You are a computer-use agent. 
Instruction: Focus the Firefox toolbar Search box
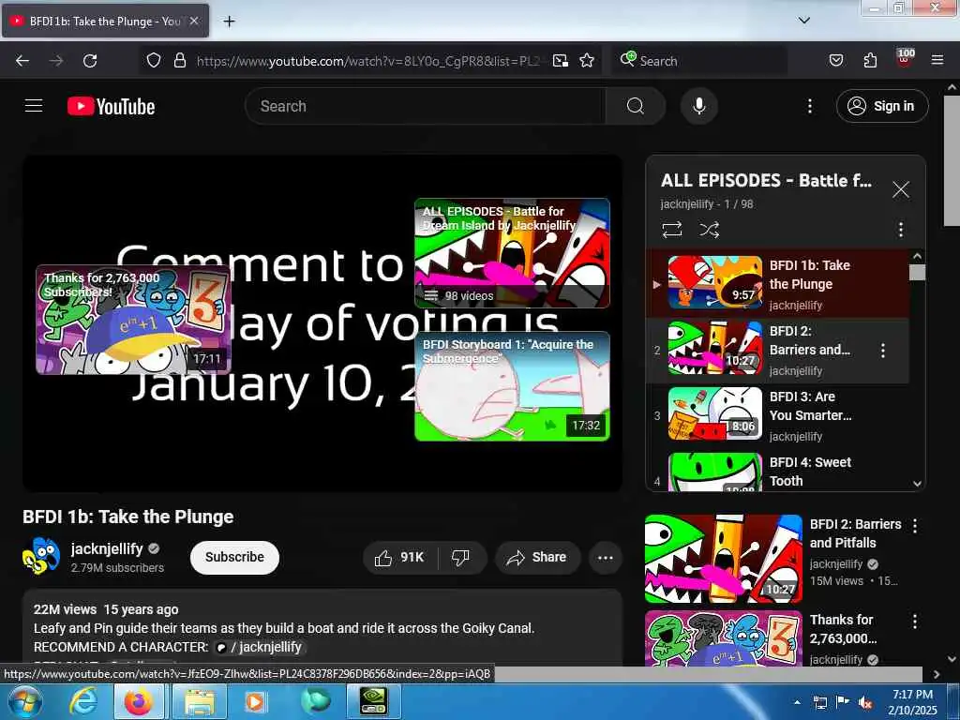tap(700, 61)
